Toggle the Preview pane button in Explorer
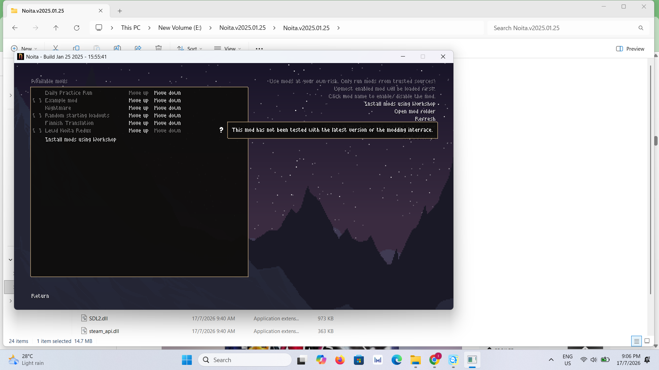Screen dimensions: 659x370 coord(630,49)
